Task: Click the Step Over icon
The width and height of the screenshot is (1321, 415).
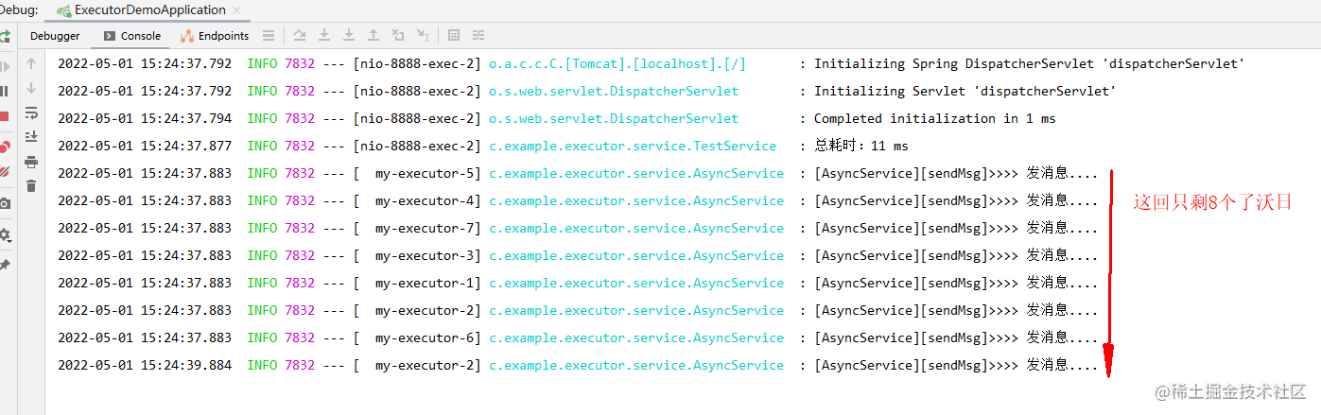Action: point(300,36)
